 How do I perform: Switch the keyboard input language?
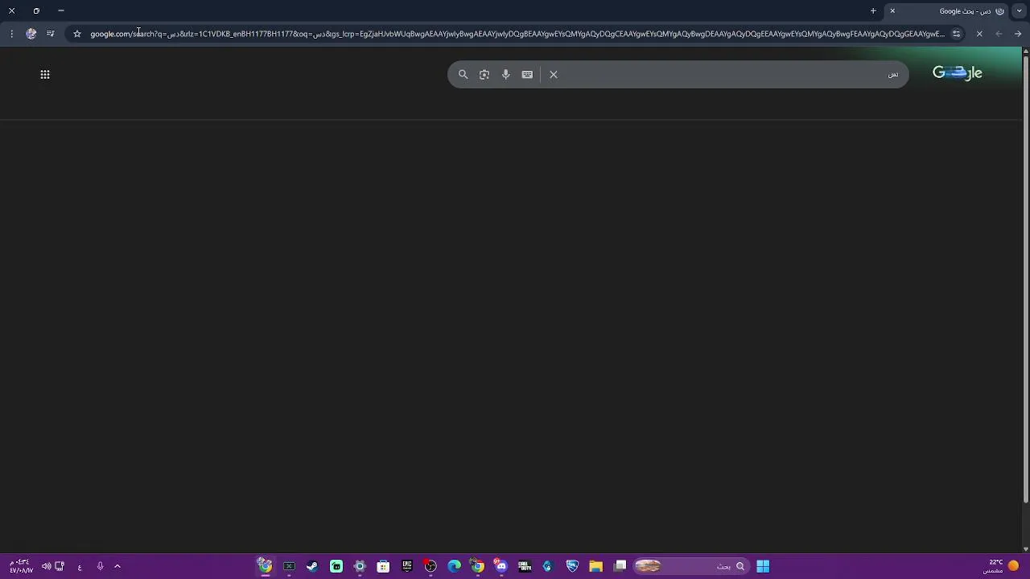pos(80,566)
